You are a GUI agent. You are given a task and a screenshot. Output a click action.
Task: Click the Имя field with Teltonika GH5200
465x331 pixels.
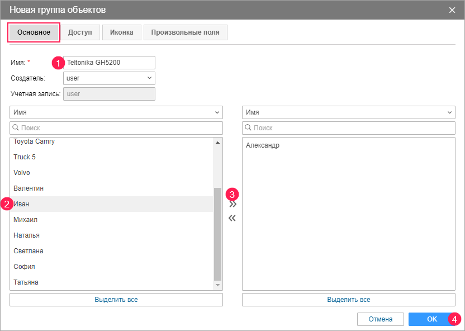tap(109, 63)
